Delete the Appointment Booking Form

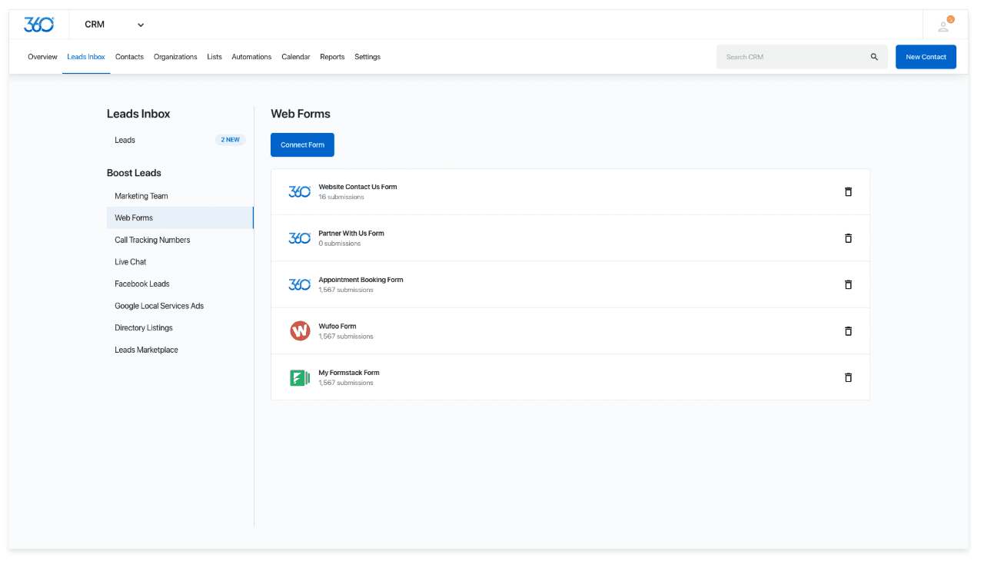point(848,284)
